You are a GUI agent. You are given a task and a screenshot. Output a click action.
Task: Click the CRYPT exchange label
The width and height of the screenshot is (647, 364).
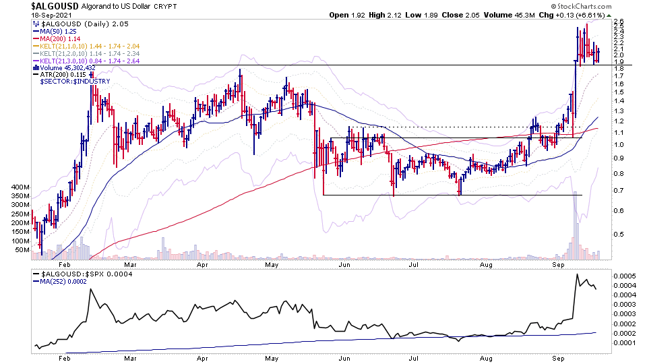click(x=165, y=7)
